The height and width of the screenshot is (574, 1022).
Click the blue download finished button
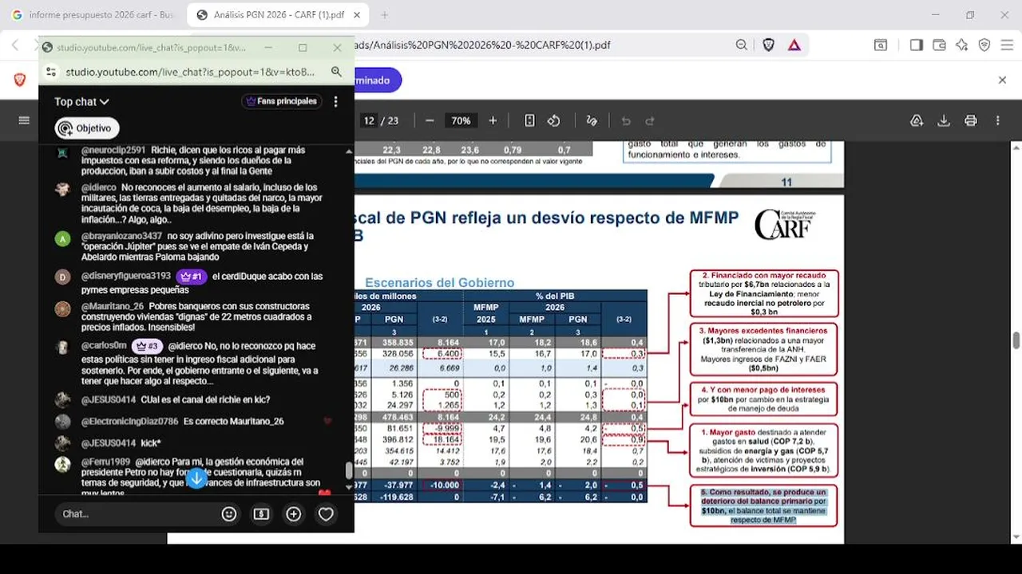coord(378,80)
